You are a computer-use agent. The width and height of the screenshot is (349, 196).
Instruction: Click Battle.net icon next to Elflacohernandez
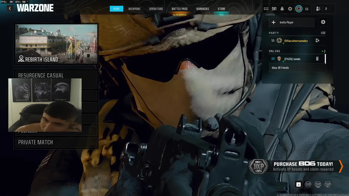[x=317, y=41]
